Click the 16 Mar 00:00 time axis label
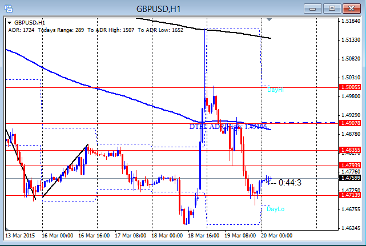 pyautogui.click(x=58, y=236)
